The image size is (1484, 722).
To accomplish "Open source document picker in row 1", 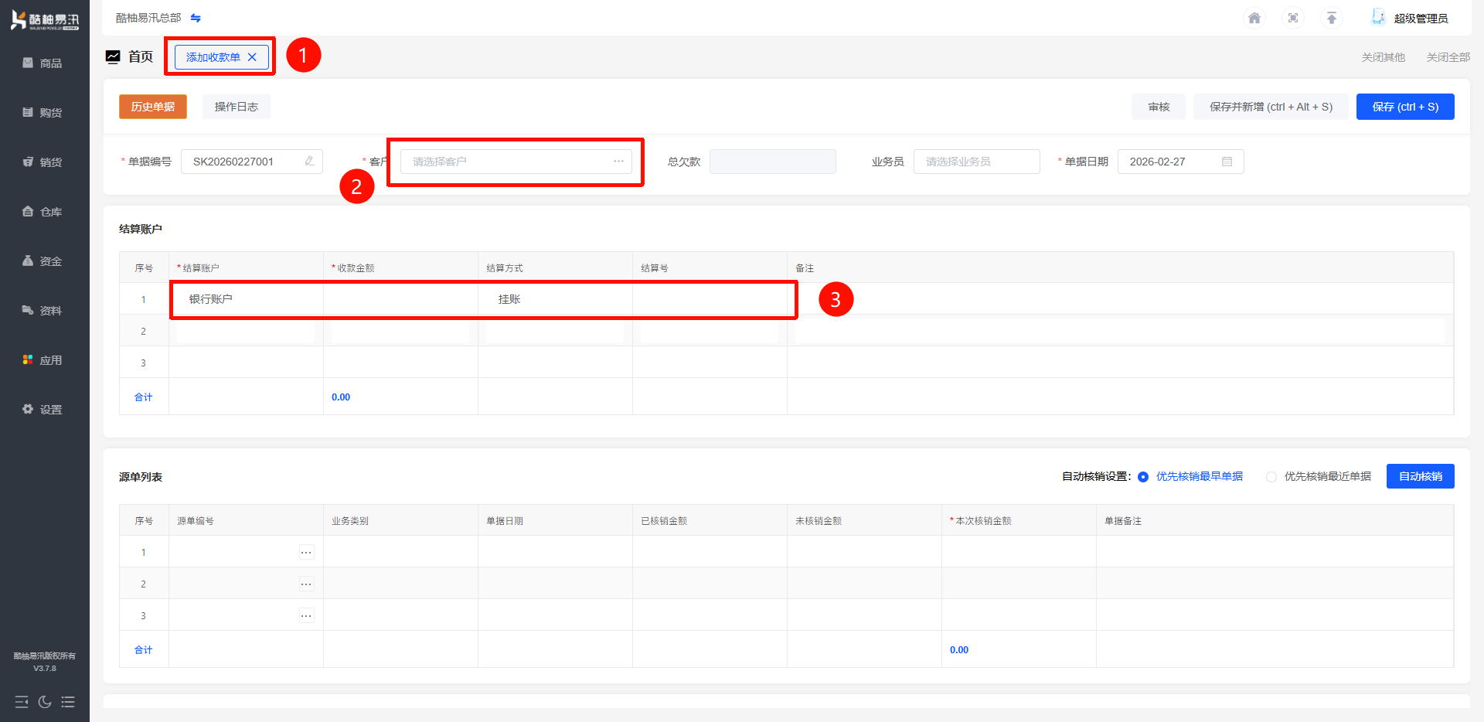I will [x=306, y=552].
